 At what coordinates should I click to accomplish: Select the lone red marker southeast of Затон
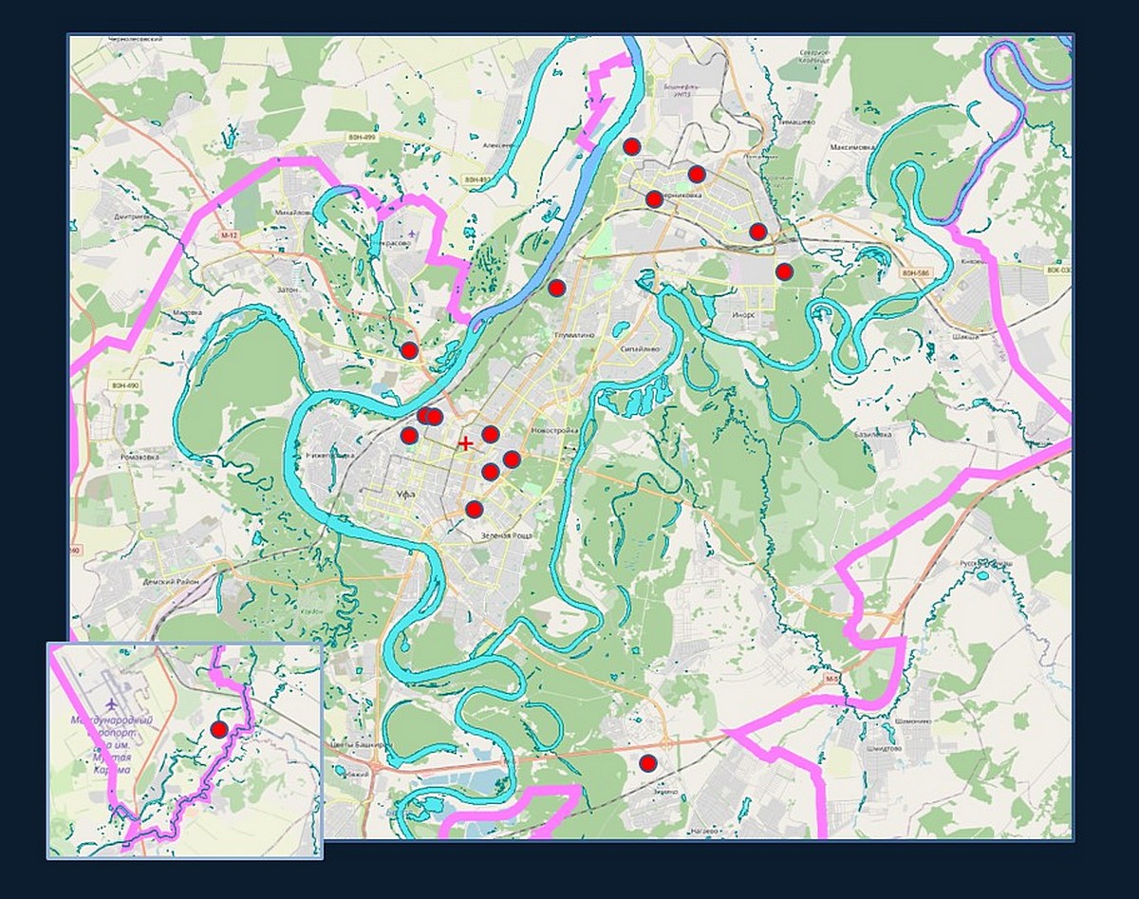pos(409,350)
